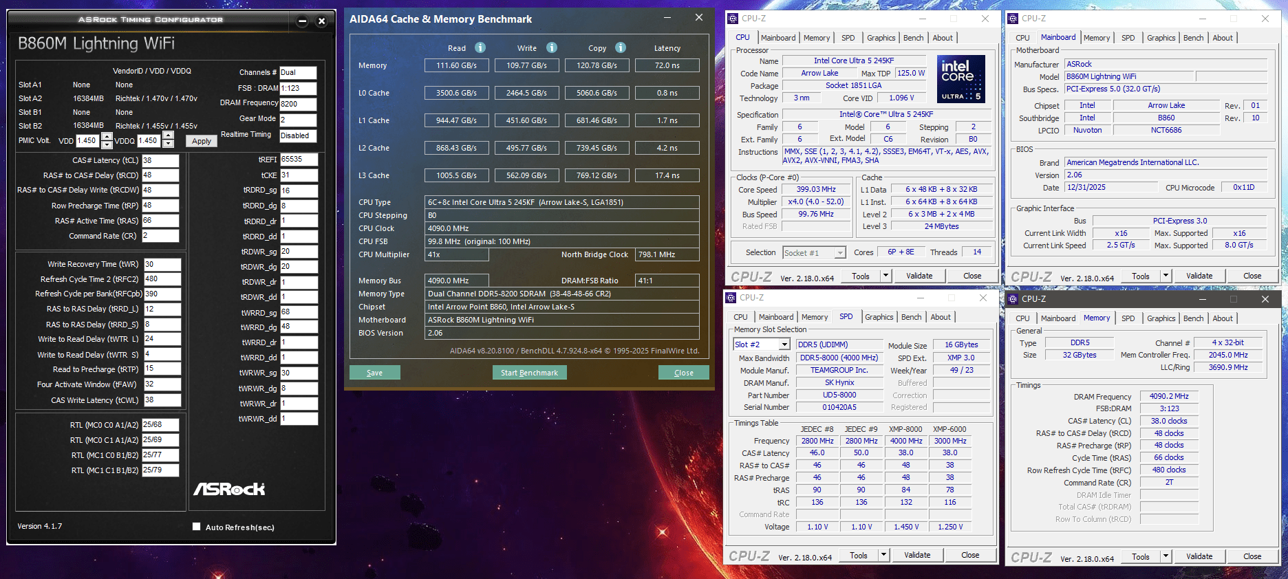Enable the Auto Refresh(sec) checkbox

(x=197, y=527)
